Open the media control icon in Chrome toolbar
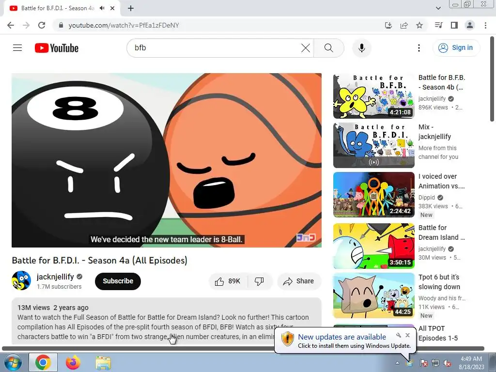Screen dimensions: 496x372 [438, 25]
